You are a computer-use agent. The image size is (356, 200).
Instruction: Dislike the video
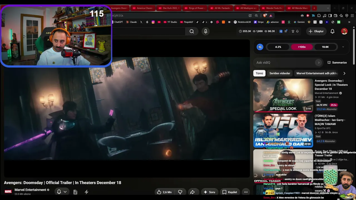180,192
